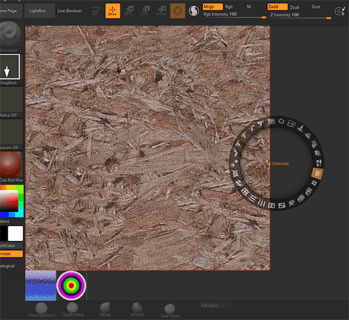This screenshot has height=320, width=349.
Task: Toggle Mrgb painting mode
Action: coord(212,6)
